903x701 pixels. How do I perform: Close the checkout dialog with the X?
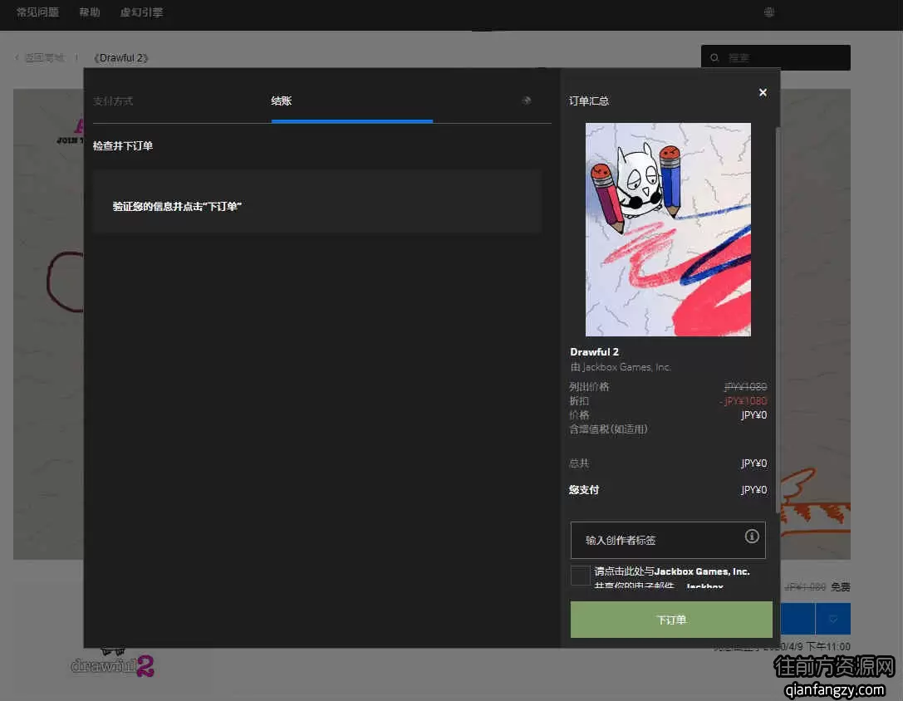[x=763, y=93]
